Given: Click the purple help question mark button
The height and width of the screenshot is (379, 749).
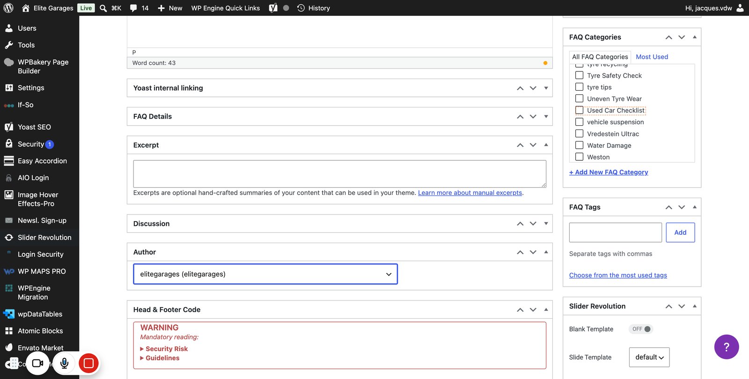Looking at the screenshot, I should (x=727, y=347).
